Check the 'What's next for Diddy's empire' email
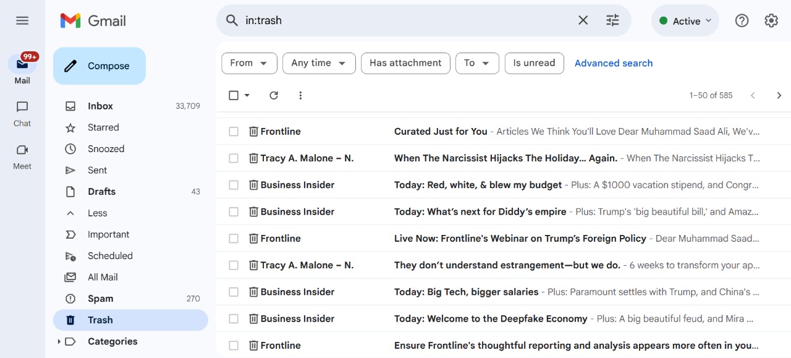 click(234, 211)
